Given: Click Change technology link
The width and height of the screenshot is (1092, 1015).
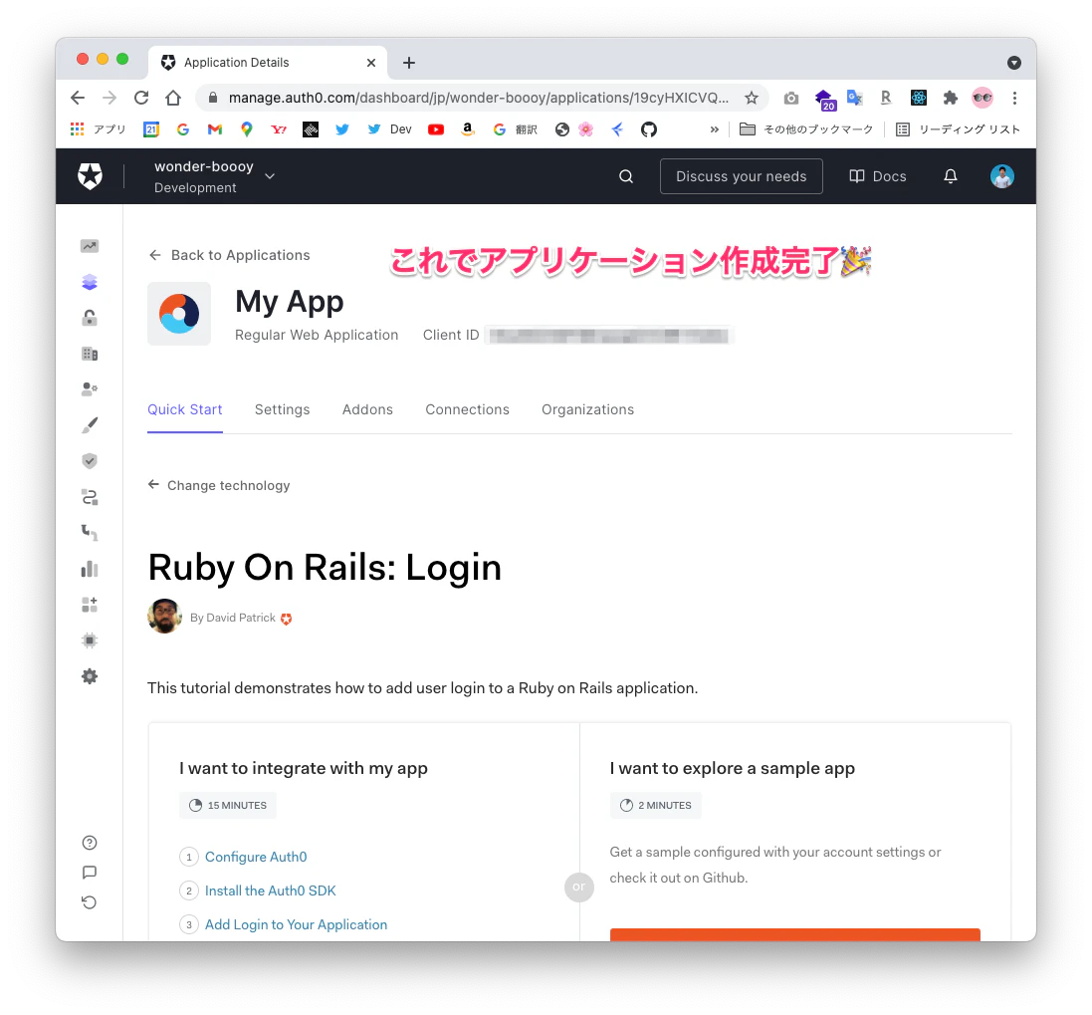Looking at the screenshot, I should tap(219, 485).
